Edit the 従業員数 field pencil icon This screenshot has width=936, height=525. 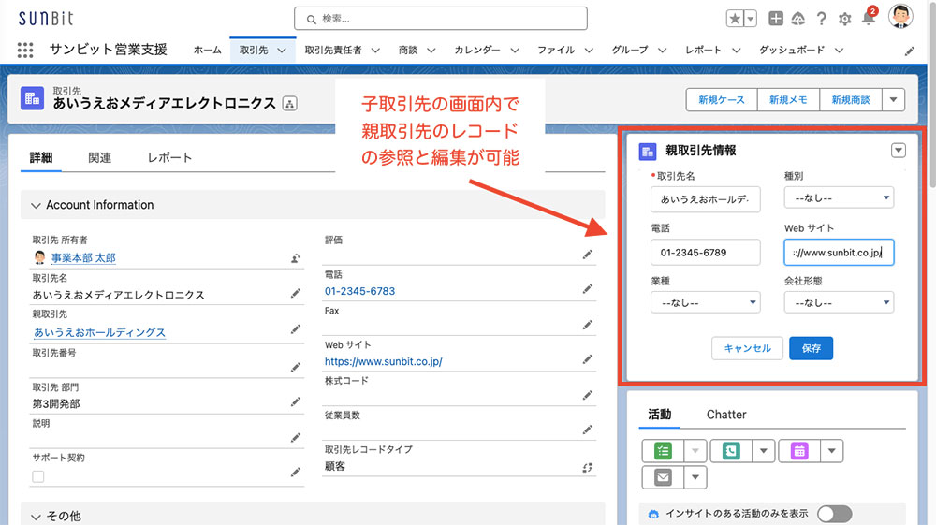click(x=588, y=430)
